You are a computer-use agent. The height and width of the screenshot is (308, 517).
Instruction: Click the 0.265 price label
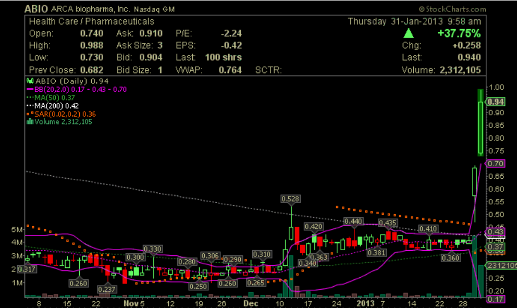point(256,282)
